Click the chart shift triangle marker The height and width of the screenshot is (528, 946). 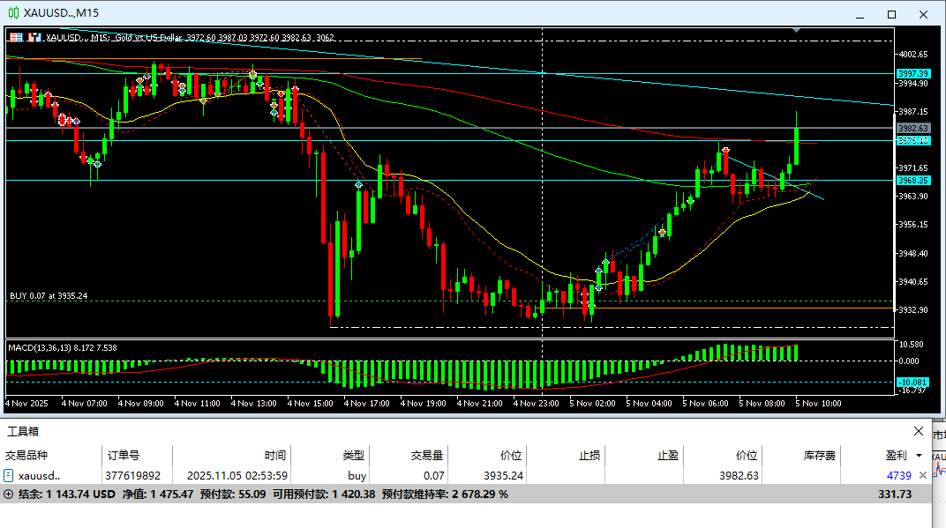tap(798, 31)
